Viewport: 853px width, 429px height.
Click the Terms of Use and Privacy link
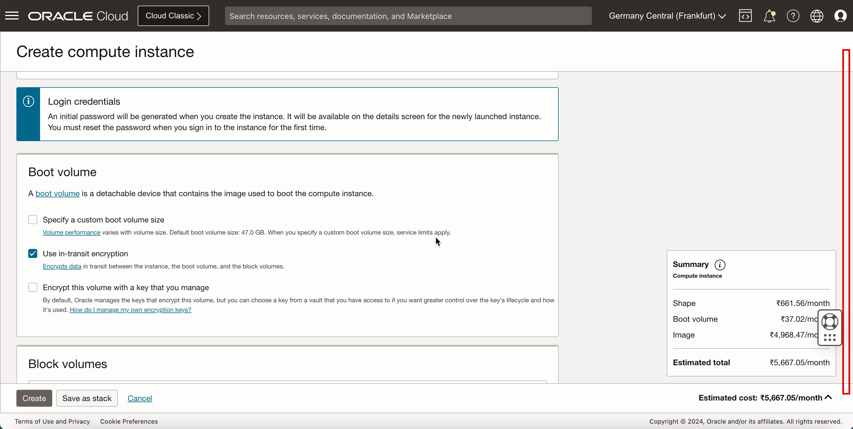pos(53,421)
